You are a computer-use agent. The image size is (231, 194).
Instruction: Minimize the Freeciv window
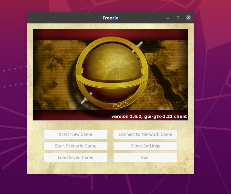point(168,18)
